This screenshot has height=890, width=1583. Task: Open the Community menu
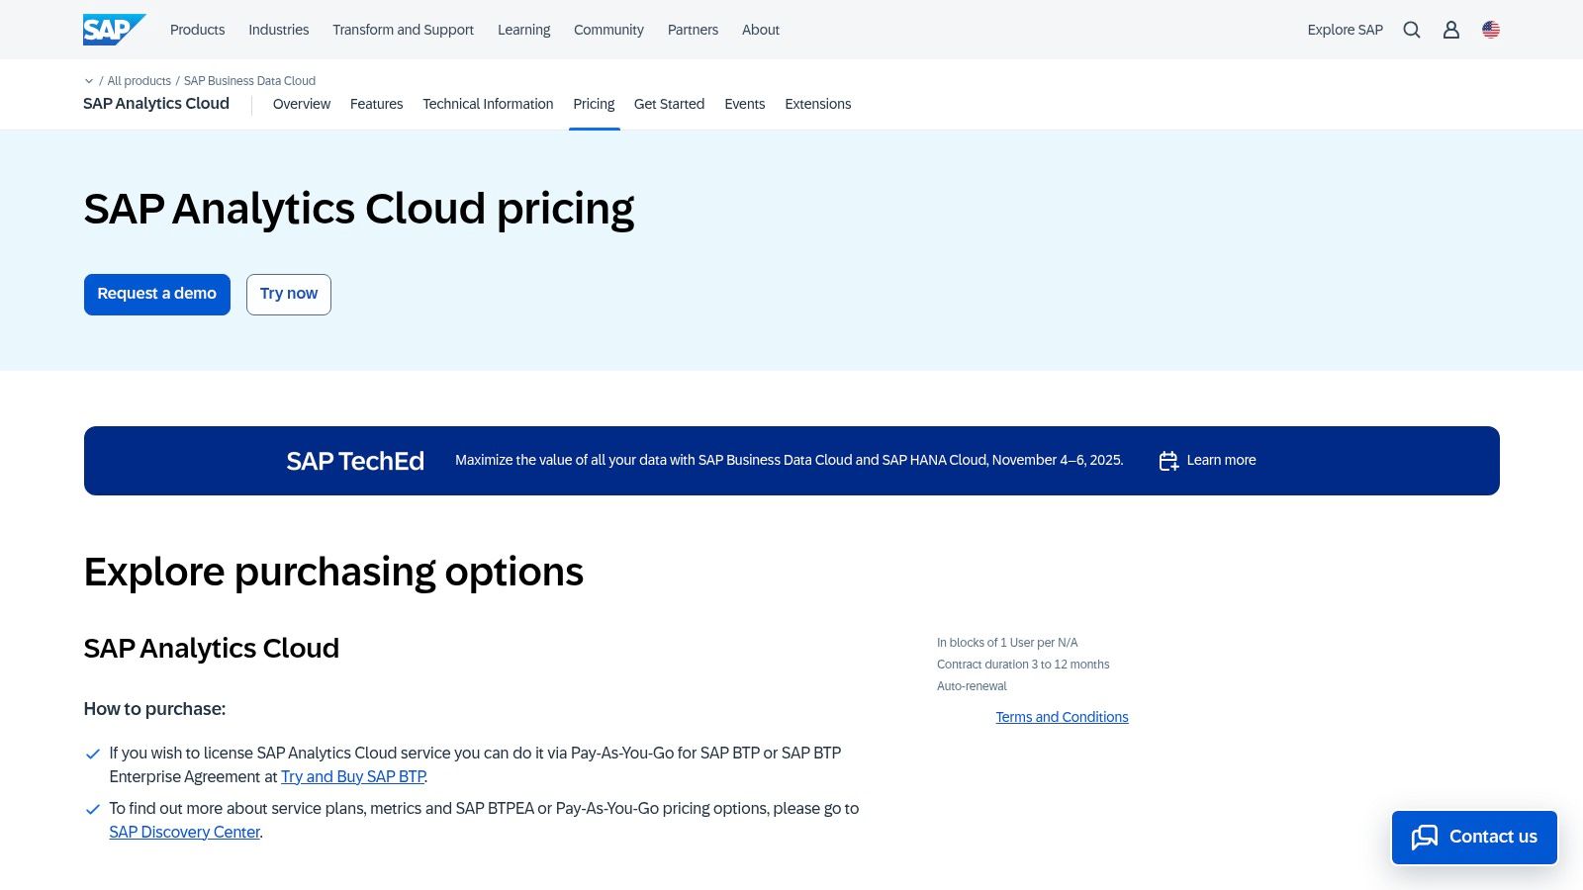click(608, 30)
